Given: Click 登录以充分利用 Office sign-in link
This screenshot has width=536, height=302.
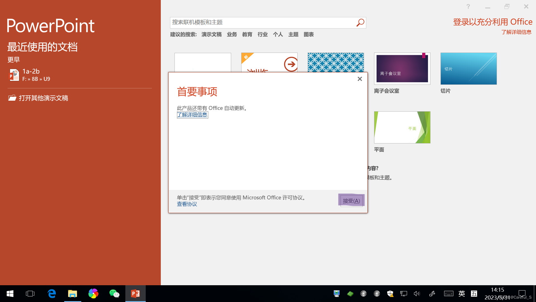Looking at the screenshot, I should pos(492,22).
